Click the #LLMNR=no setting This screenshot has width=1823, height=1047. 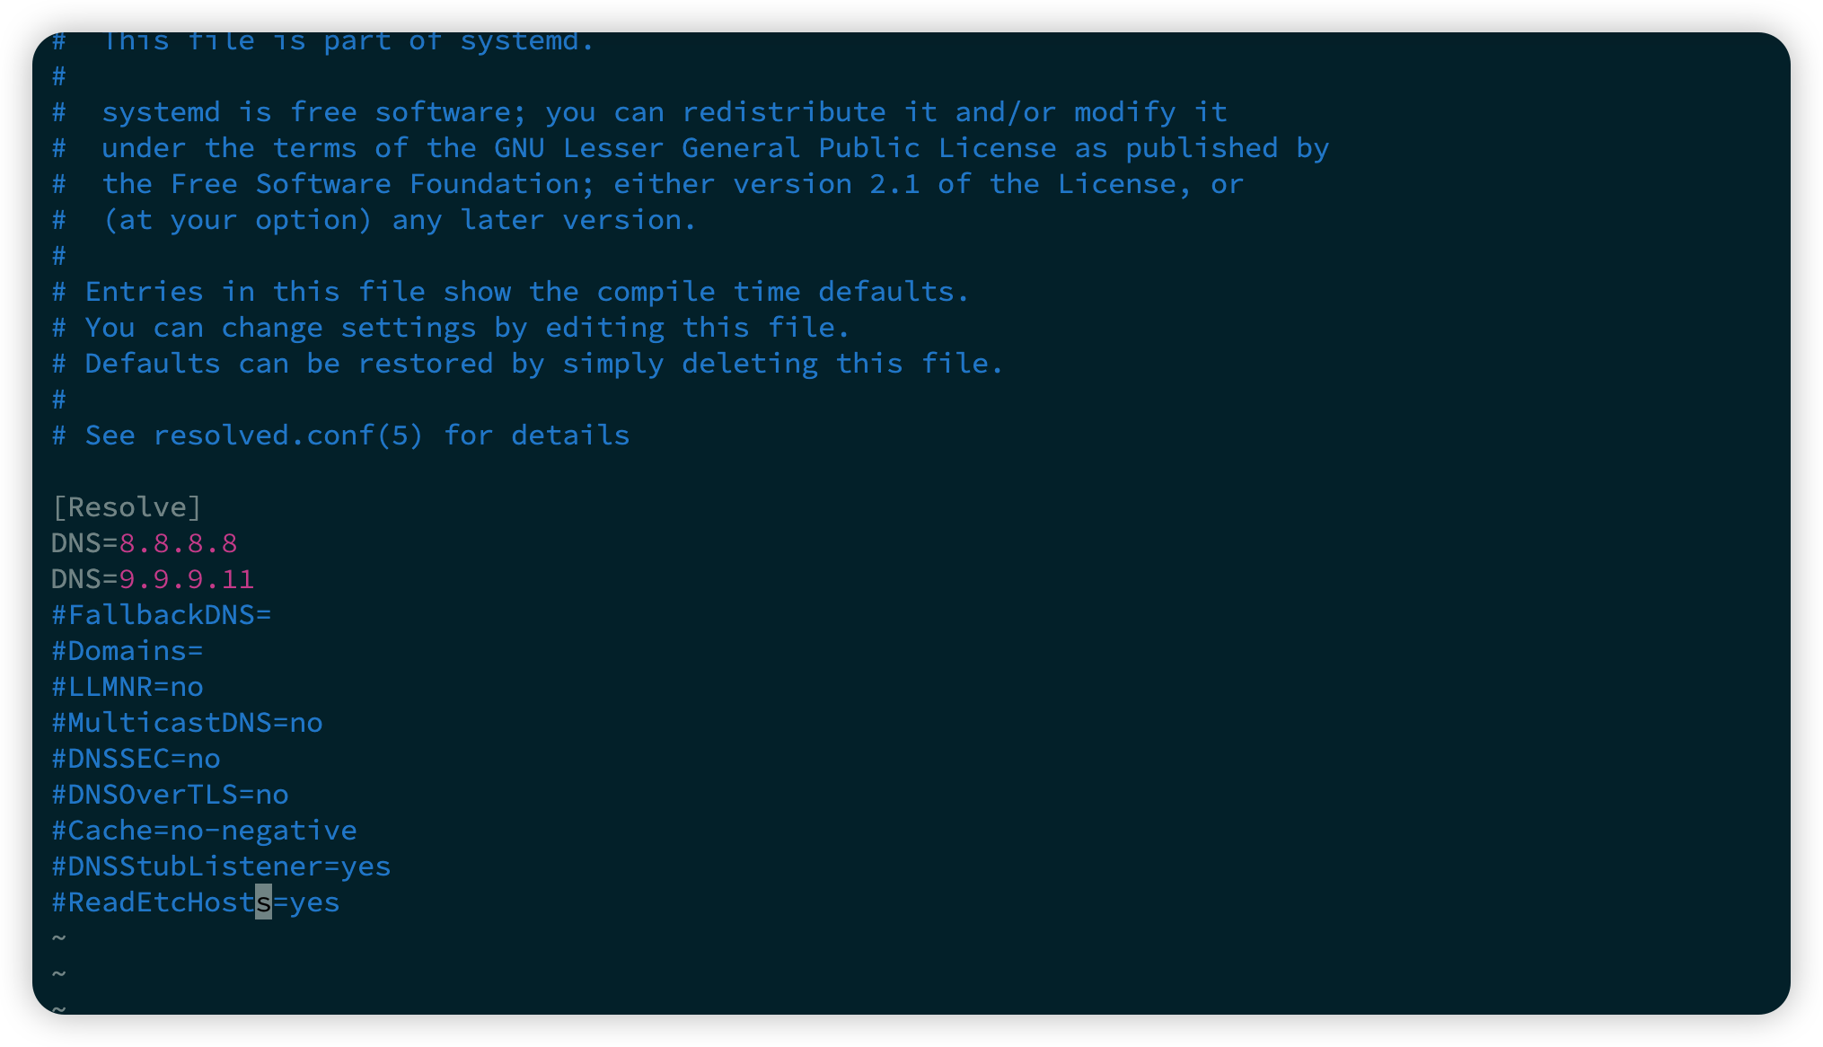pyautogui.click(x=128, y=687)
